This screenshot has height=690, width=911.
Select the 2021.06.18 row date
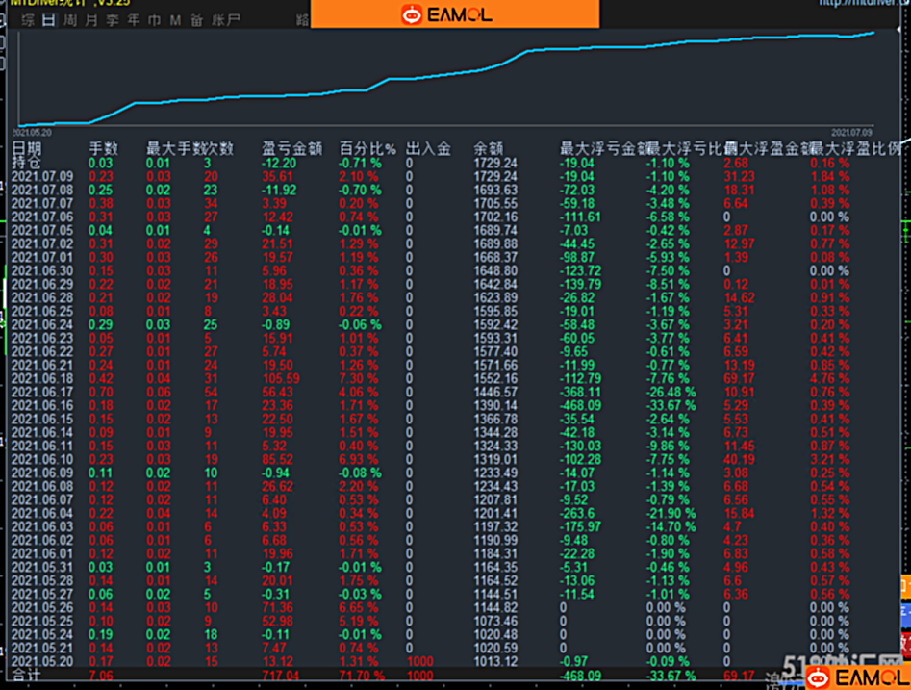[x=42, y=379]
